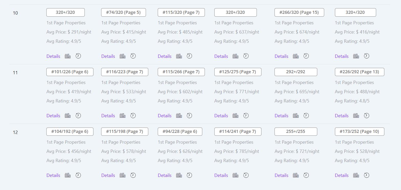
Task: Click building icon in the $291/night cell
Action: click(x=68, y=56)
